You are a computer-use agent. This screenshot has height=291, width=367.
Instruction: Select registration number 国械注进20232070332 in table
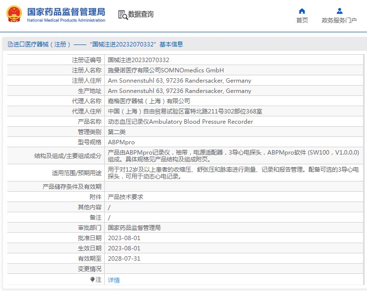pyautogui.click(x=138, y=60)
